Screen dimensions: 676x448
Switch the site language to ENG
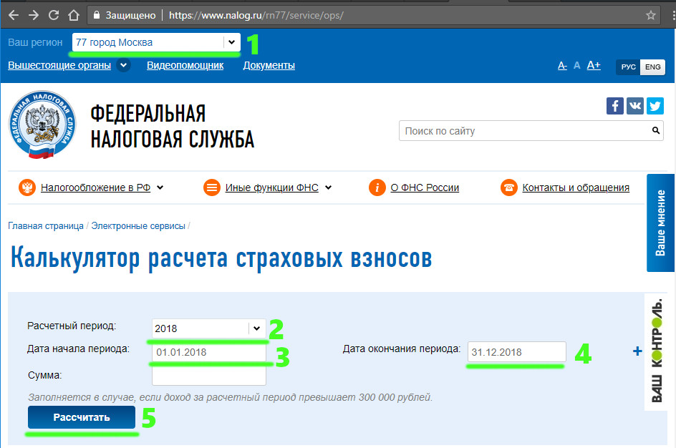652,67
